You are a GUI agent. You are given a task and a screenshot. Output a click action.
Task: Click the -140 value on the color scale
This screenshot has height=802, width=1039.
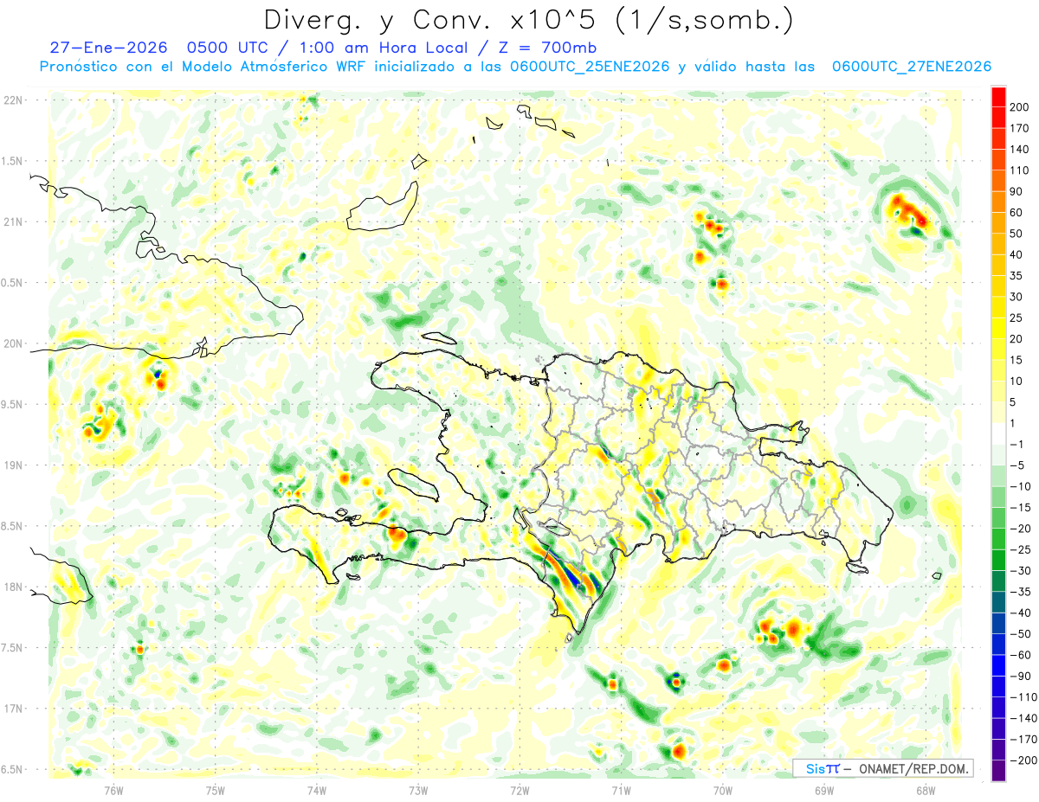[1023, 718]
